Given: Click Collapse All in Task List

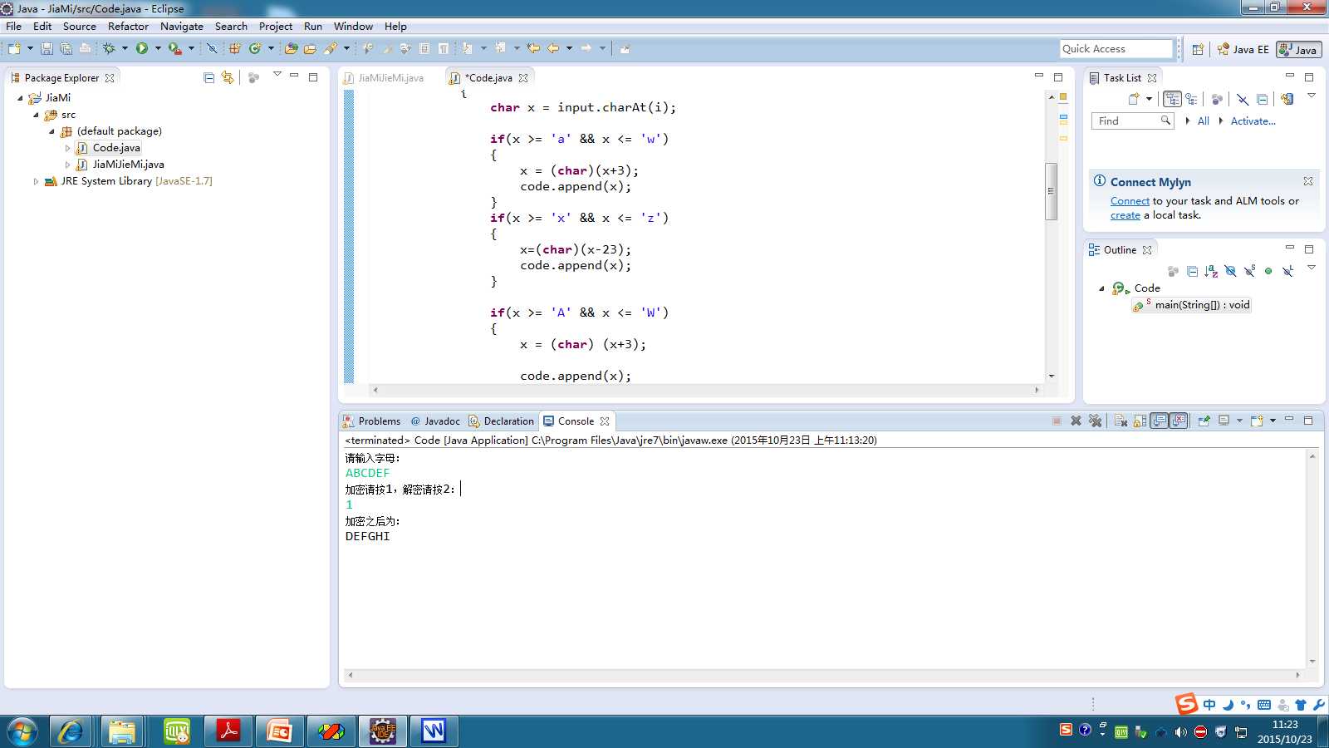Looking at the screenshot, I should (x=1262, y=99).
